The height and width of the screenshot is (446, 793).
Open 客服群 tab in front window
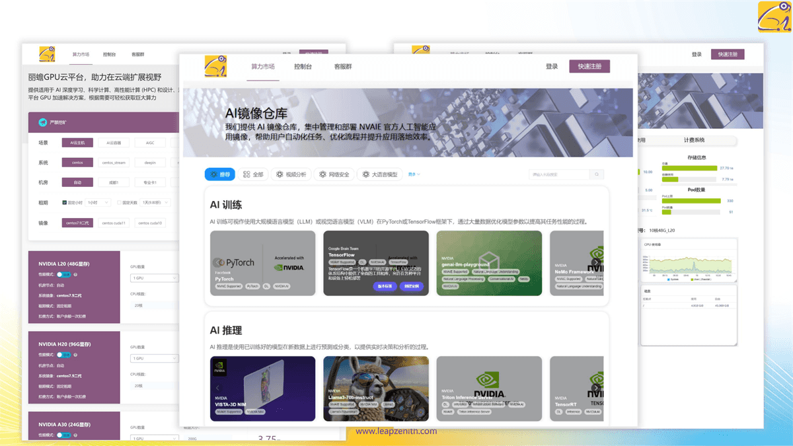coord(342,67)
